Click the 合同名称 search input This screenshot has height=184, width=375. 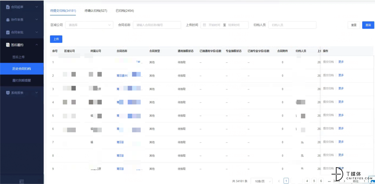coord(157,25)
